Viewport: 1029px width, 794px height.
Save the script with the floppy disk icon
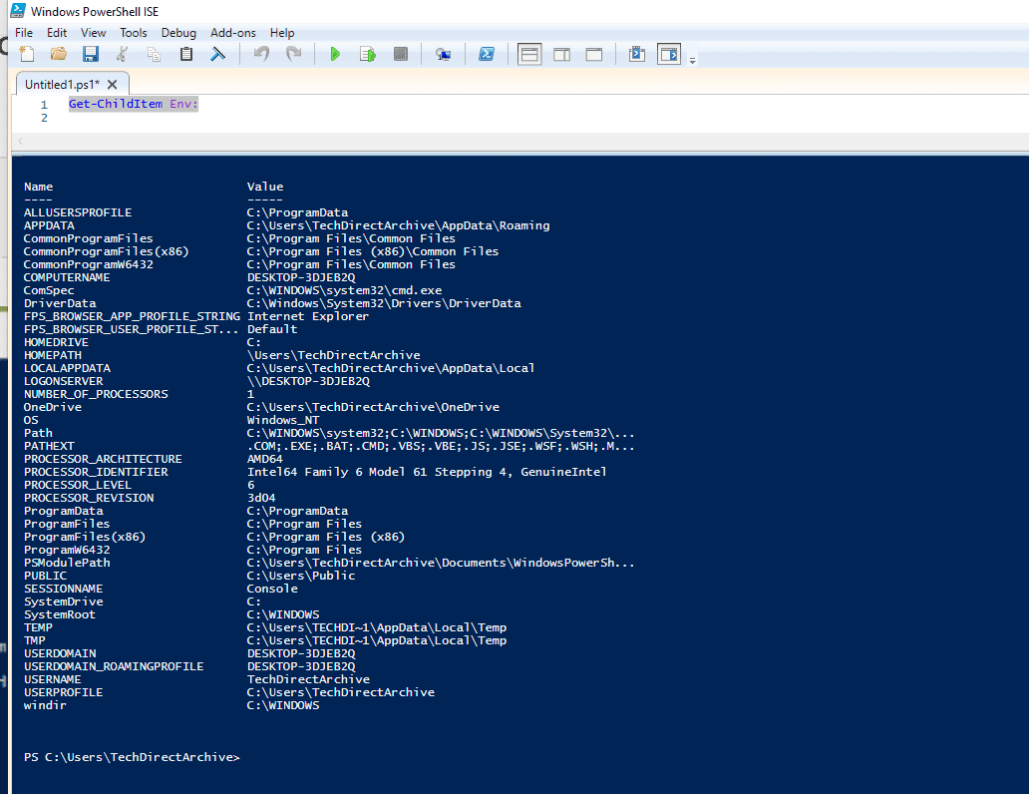pos(91,54)
